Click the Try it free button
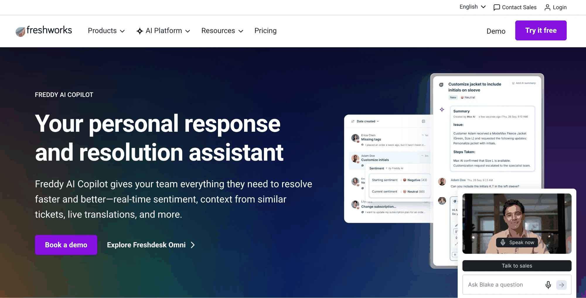586x298 pixels. 541,30
